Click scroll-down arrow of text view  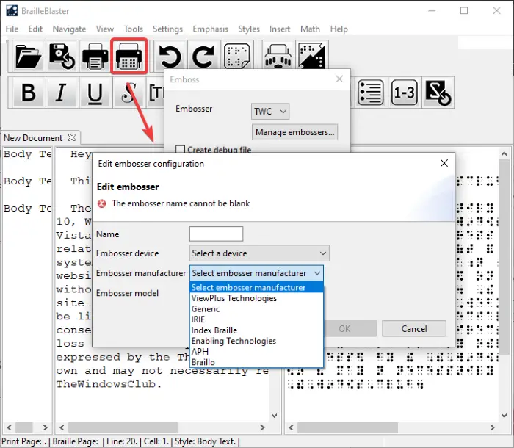(x=275, y=416)
